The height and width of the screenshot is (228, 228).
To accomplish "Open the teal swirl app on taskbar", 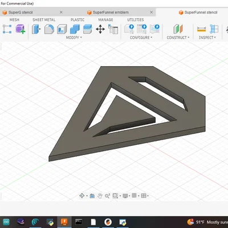I will tap(35, 222).
